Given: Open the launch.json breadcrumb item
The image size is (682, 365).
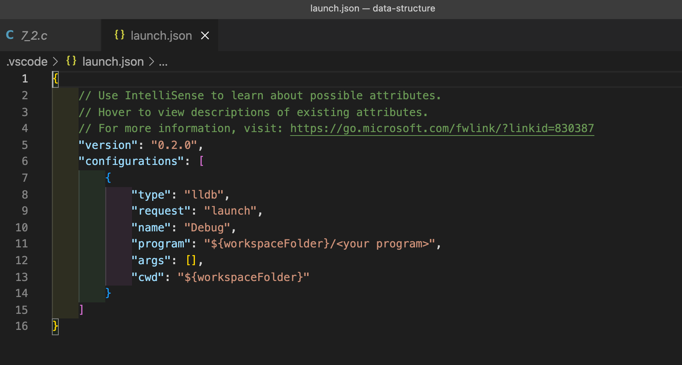Looking at the screenshot, I should 113,61.
